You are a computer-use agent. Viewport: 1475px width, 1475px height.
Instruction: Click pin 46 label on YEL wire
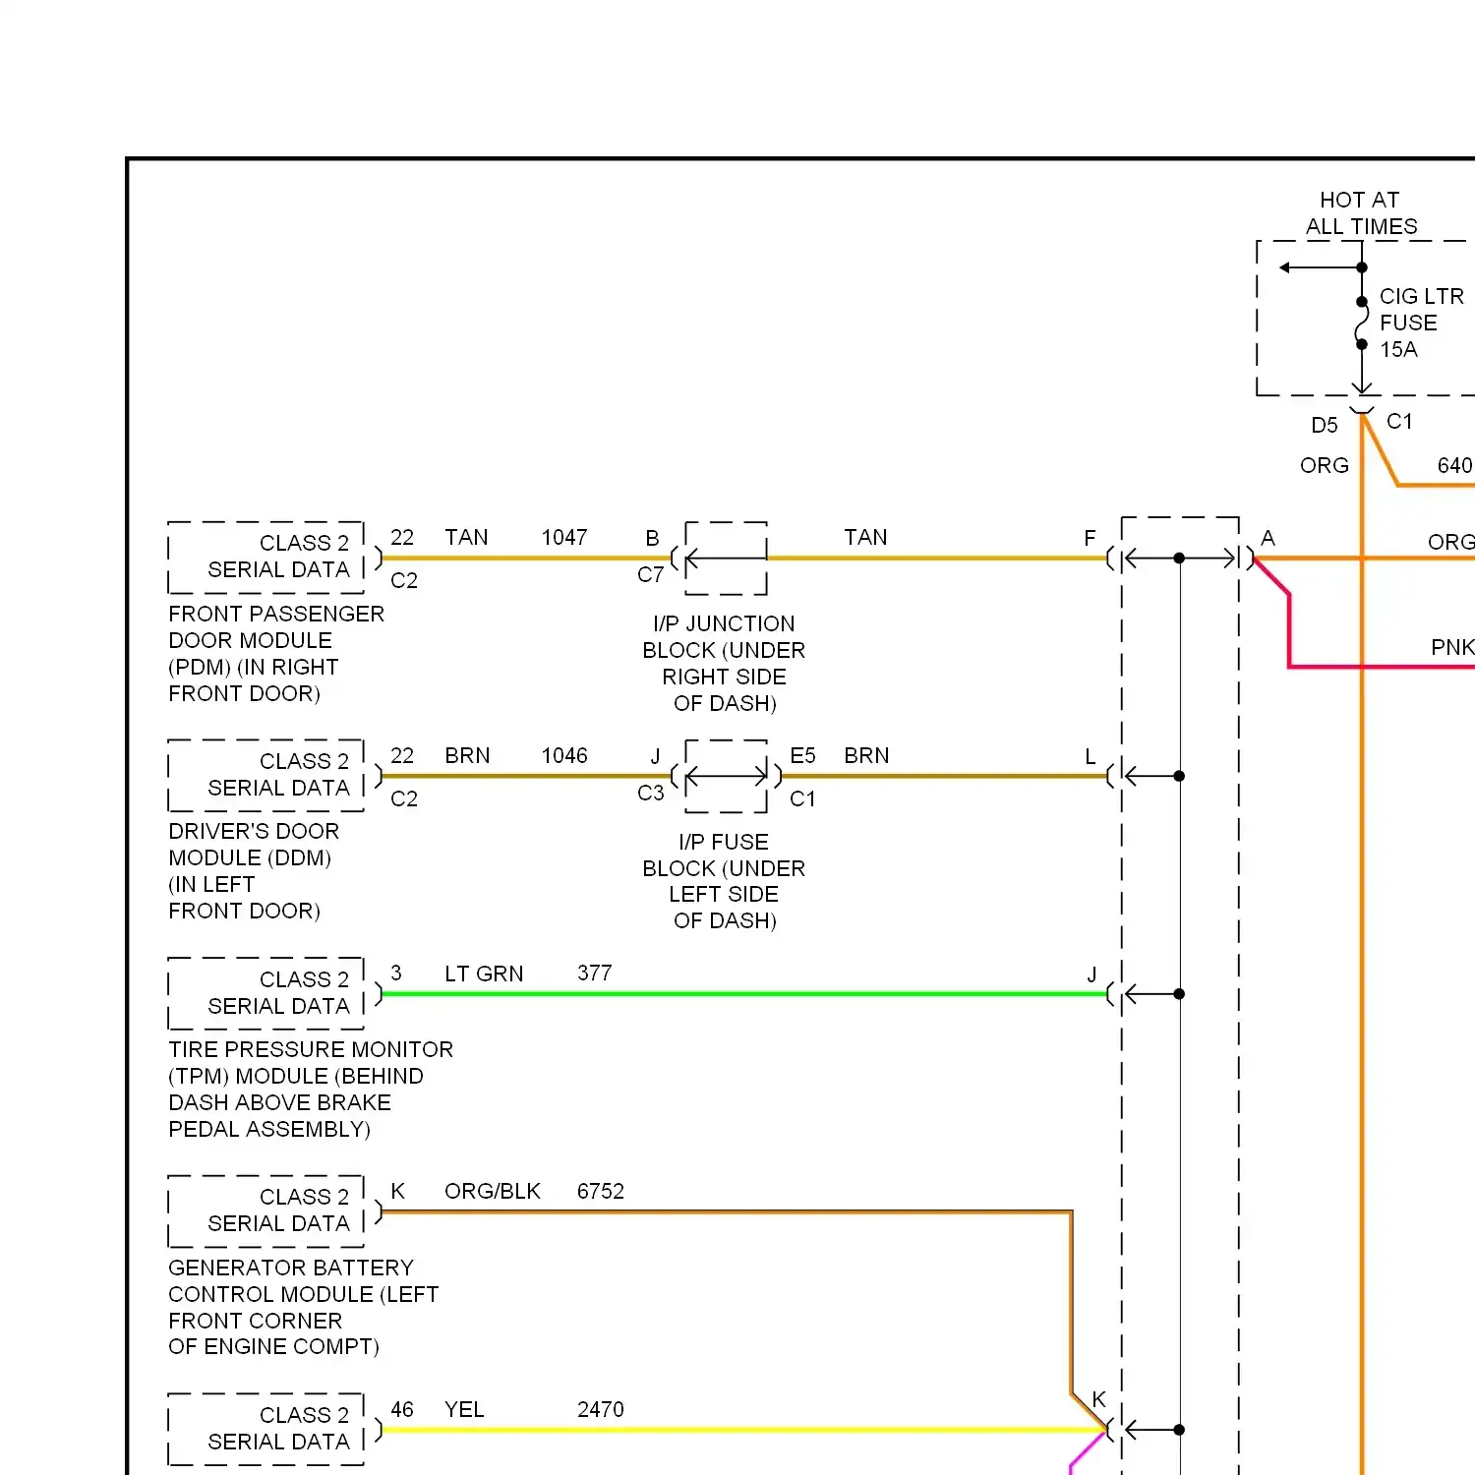[402, 1409]
